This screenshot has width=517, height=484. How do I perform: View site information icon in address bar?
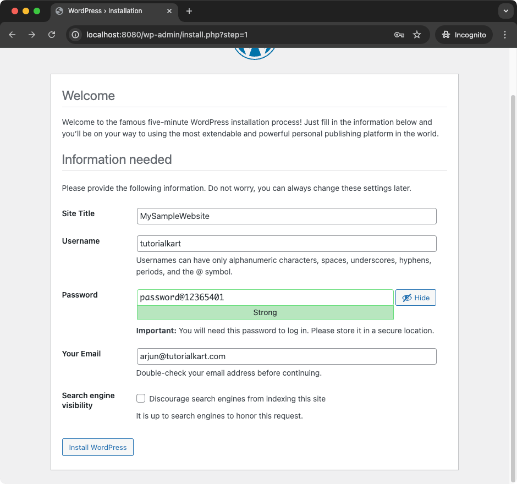(x=75, y=35)
